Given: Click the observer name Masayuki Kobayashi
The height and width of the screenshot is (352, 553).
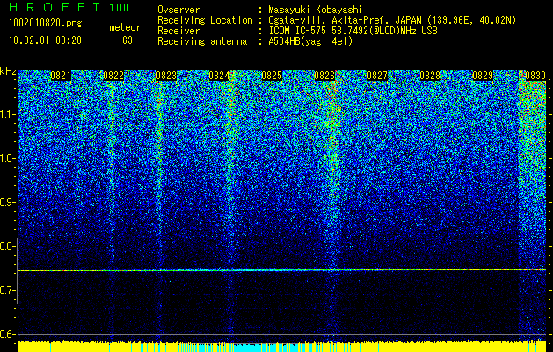Looking at the screenshot, I should click(316, 11).
